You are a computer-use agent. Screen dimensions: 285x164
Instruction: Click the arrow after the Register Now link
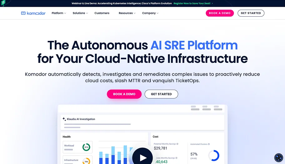(212, 3)
